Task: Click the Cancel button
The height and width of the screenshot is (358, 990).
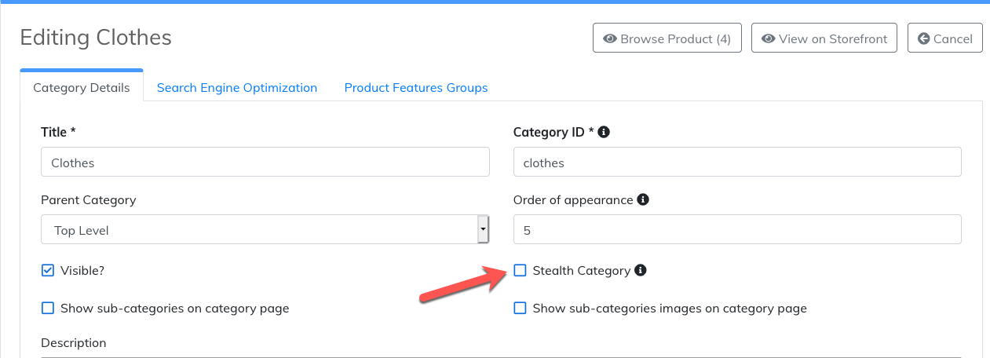Action: (x=945, y=38)
